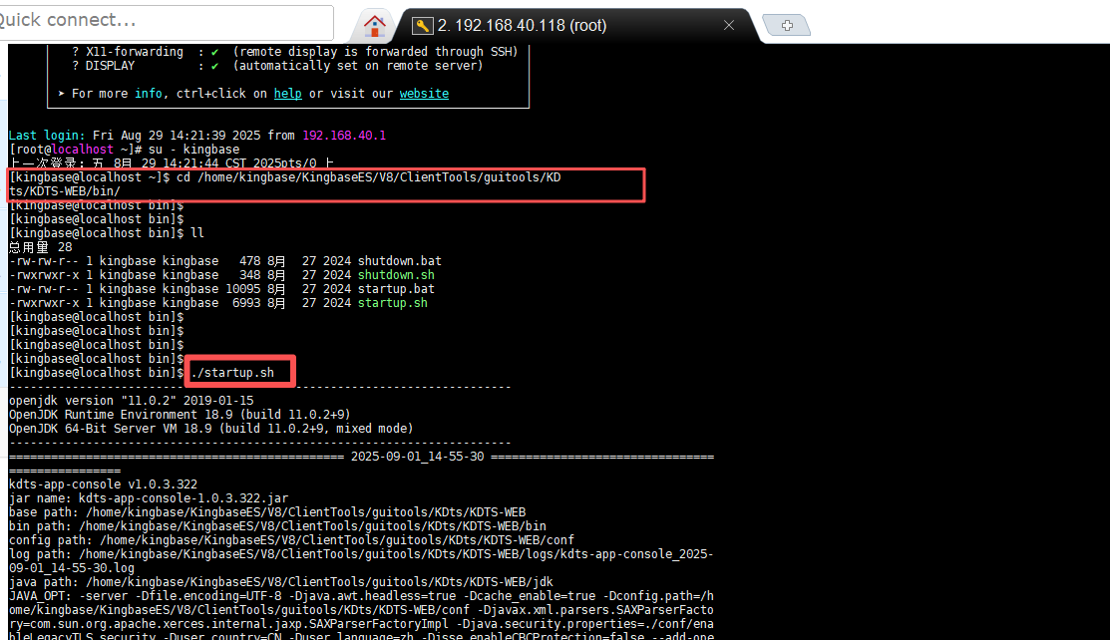This screenshot has height=640, width=1110.
Task: Click the 'OpenJDK Runtime Environment 18.9' line
Action: click(180, 414)
